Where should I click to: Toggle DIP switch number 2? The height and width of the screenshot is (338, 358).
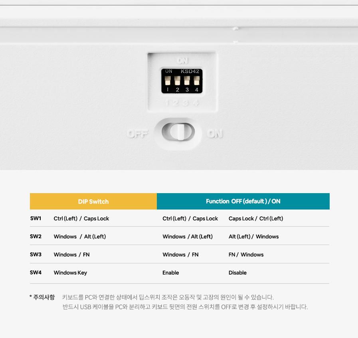coord(177,81)
